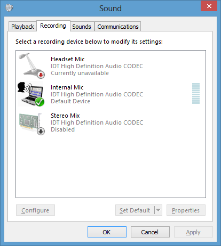Screen dimensions: 221x246
Task: Click the Apply button
Action: point(193,232)
